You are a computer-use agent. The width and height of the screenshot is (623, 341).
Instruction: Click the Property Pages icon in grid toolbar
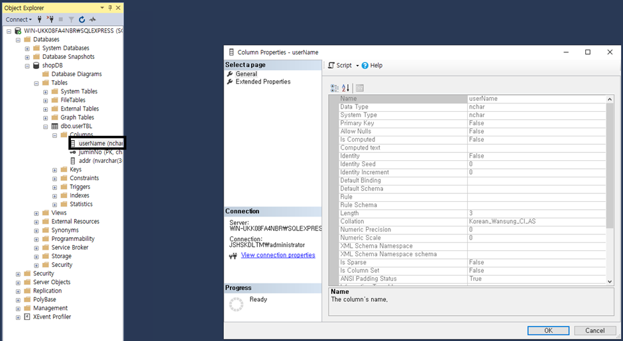tap(360, 87)
